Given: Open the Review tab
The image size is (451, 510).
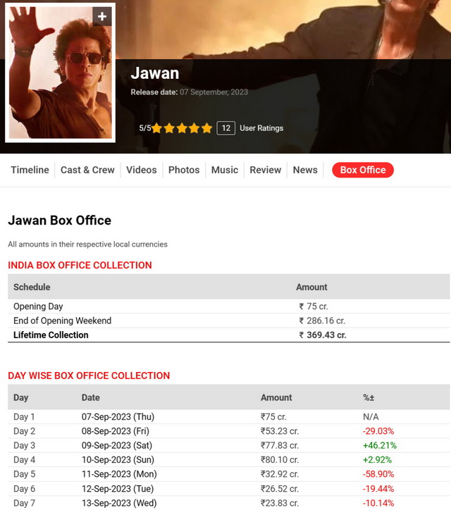Looking at the screenshot, I should pos(266,170).
